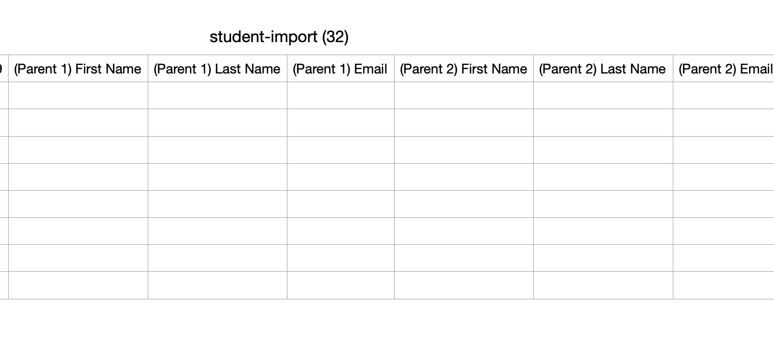Screen dimensions: 774x348
Task: Select last row cell under (Parent 2) Last Name
Action: tap(603, 285)
